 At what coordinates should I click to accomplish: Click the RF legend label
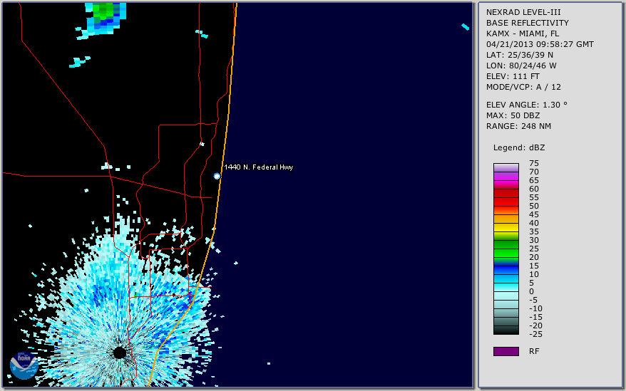point(534,352)
